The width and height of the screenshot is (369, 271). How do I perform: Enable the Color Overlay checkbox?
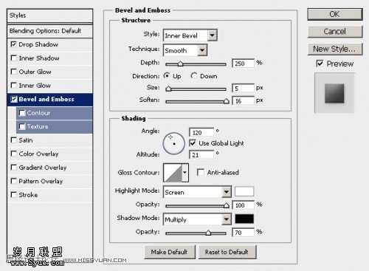[14, 154]
